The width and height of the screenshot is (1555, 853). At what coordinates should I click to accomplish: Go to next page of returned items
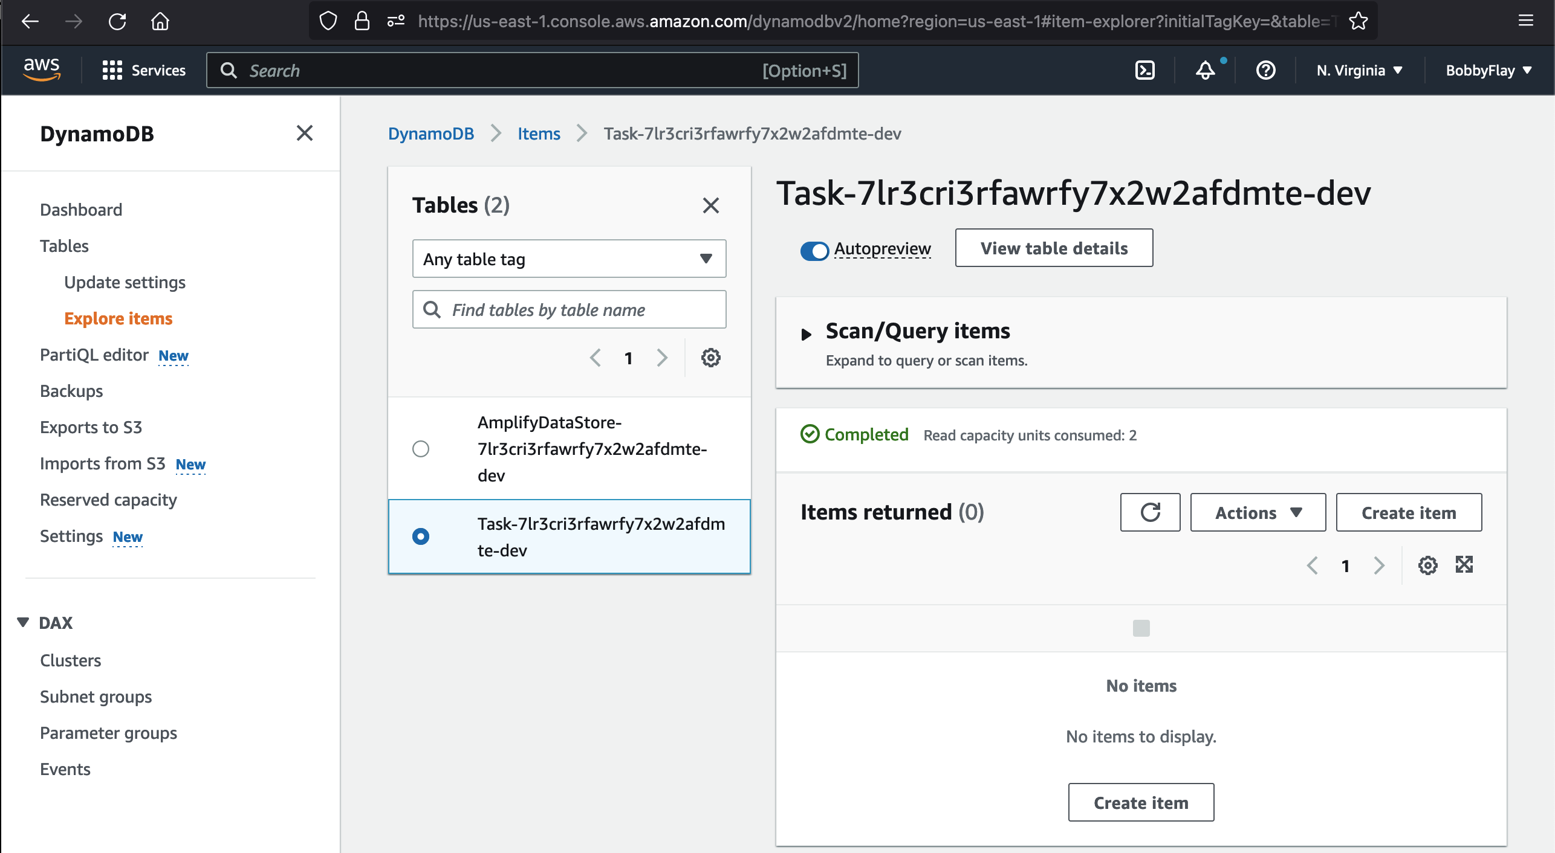pos(1379,565)
